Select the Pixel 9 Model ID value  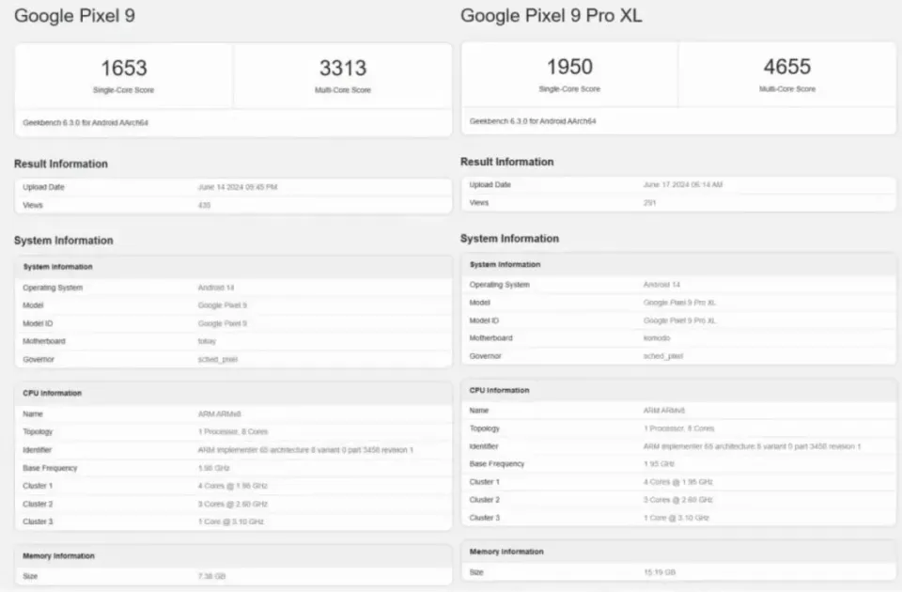(223, 323)
